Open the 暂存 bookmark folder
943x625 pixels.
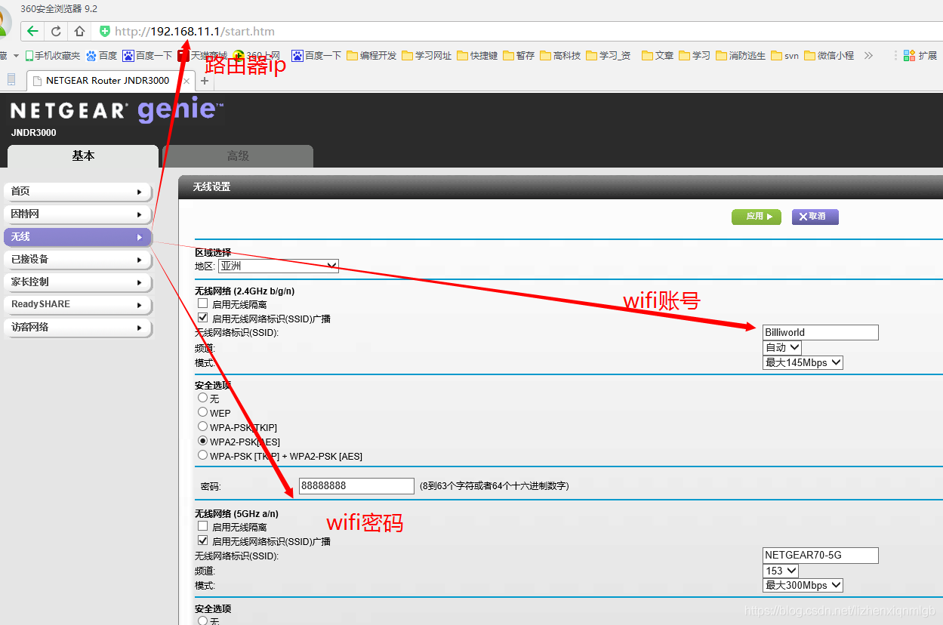(519, 56)
